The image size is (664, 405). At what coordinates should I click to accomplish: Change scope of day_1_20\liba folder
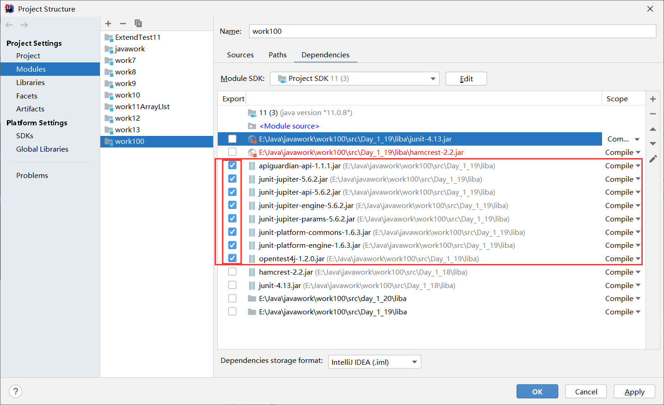pyautogui.click(x=623, y=299)
